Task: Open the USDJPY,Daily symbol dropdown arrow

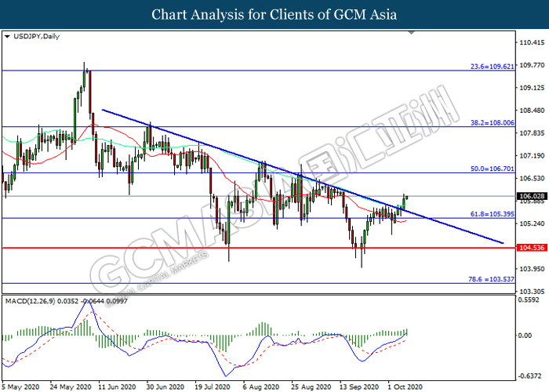Action: click(x=7, y=36)
